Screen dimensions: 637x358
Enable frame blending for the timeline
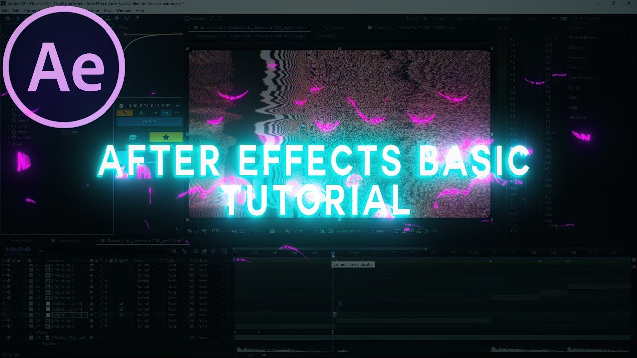pyautogui.click(x=205, y=251)
